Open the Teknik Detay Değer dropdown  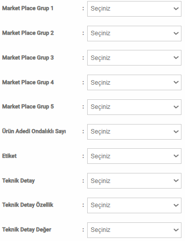click(134, 230)
